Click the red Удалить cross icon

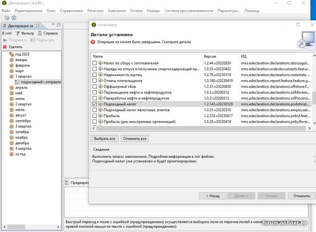click(x=5, y=47)
